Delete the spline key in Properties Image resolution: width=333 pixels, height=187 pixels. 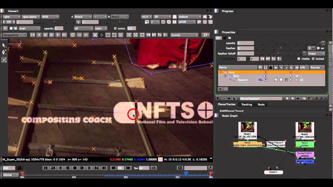click(279, 59)
